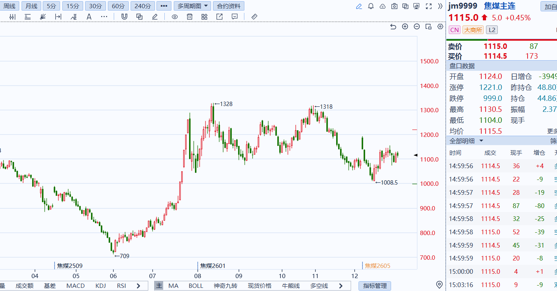Image resolution: width=557 pixels, height=291 pixels.
Task: Open the 多周期图 dropdown
Action: (x=192, y=6)
